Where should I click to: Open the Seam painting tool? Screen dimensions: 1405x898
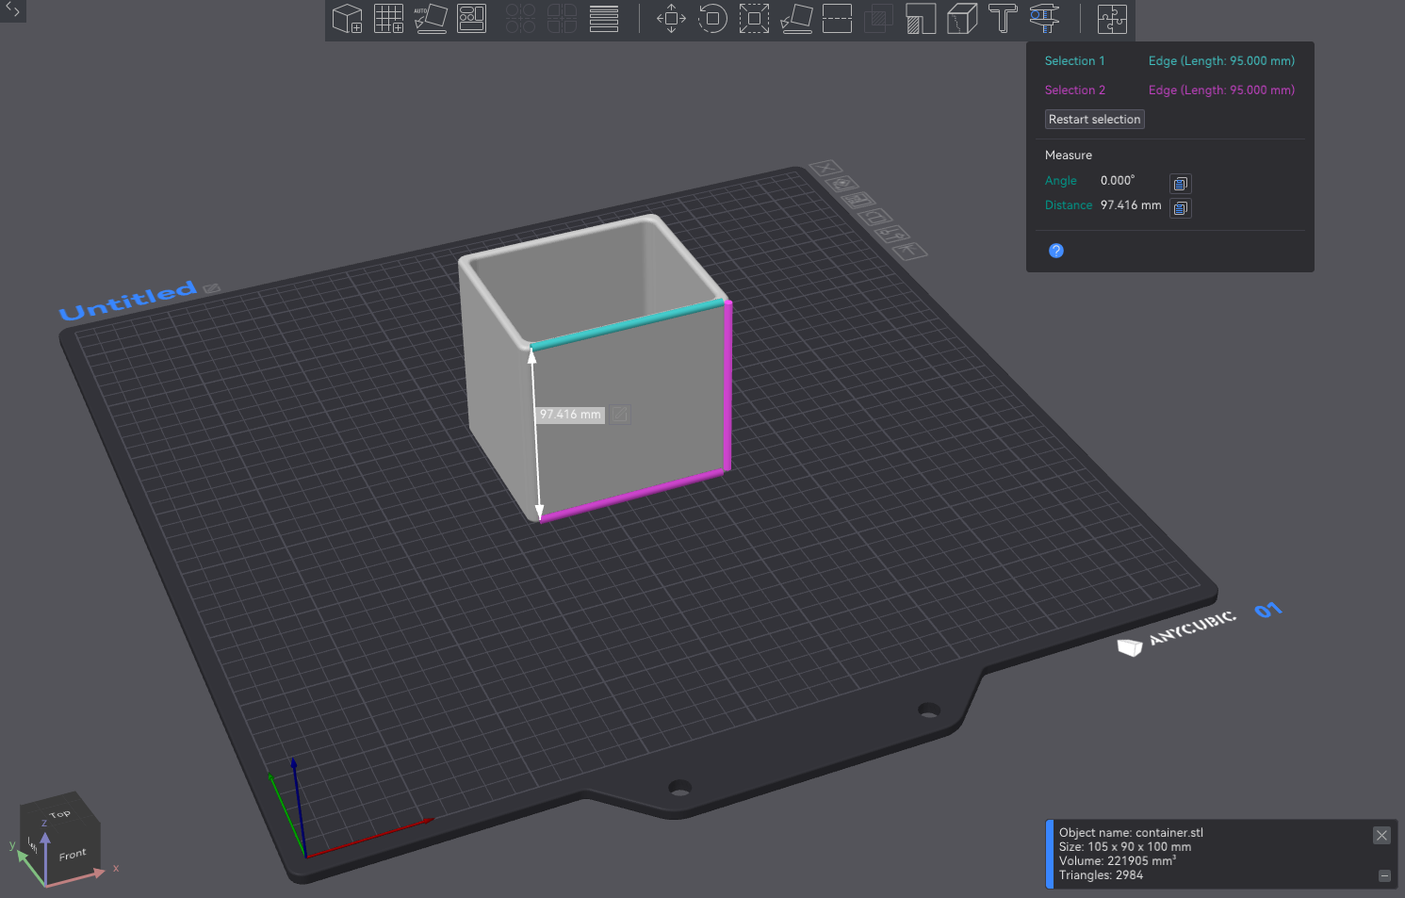click(961, 19)
